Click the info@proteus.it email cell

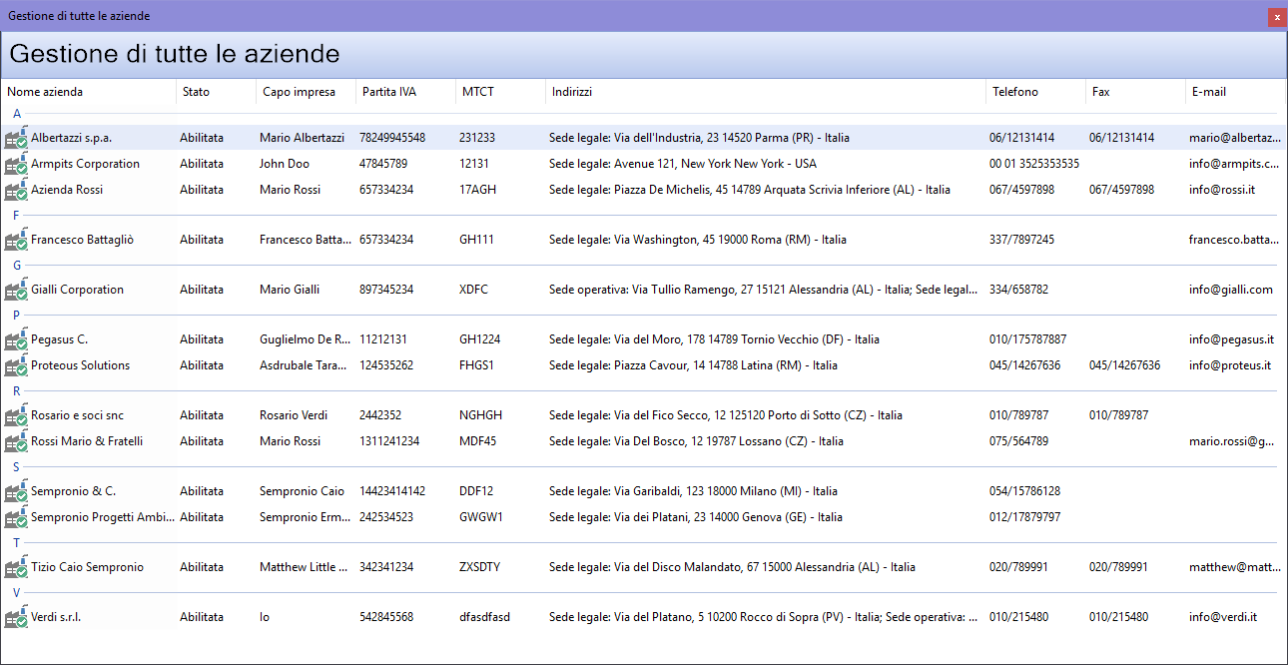click(1229, 365)
